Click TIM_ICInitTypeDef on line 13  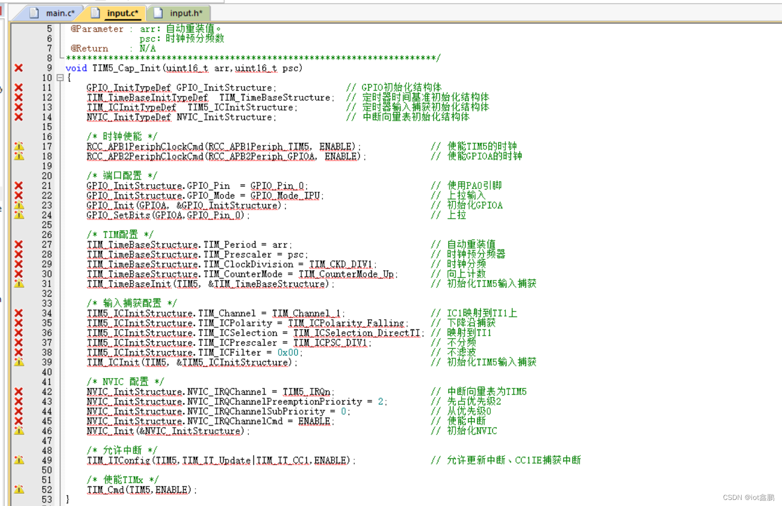[131, 107]
